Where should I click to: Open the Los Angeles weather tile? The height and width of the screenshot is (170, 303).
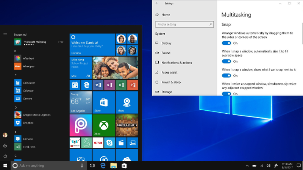[81, 102]
